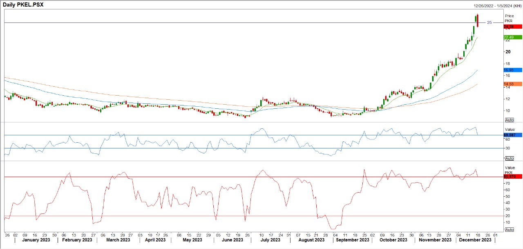Select the blue 16.93 moving average label

512,70
